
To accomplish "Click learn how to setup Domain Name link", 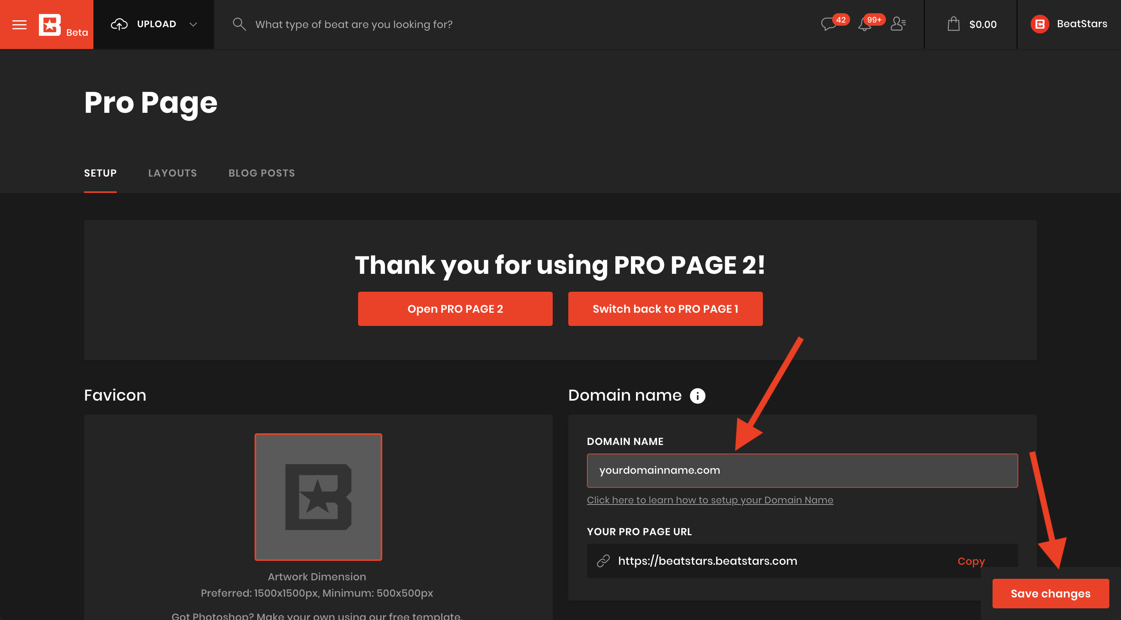I will point(710,499).
